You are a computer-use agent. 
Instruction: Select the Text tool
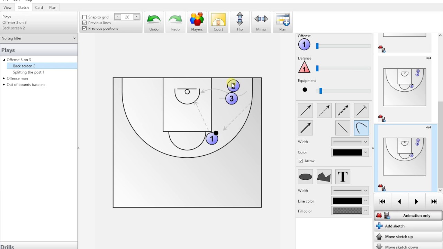pyautogui.click(x=343, y=177)
